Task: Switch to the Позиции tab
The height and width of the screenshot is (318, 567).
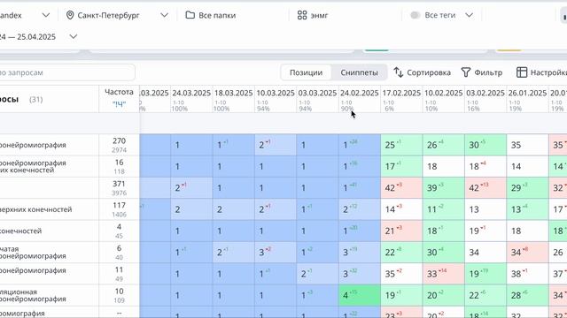Action: click(306, 72)
